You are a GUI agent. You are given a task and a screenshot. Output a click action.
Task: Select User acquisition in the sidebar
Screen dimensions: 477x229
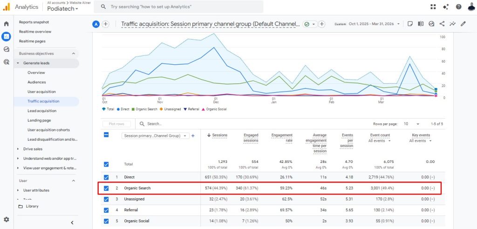[41, 92]
